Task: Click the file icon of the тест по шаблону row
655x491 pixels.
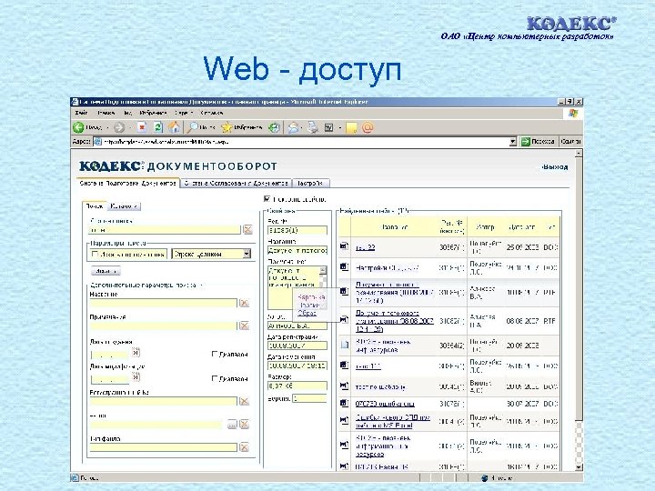Action: pyautogui.click(x=344, y=386)
